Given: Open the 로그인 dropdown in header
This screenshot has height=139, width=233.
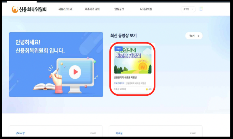Looking at the screenshot, I should pyautogui.click(x=188, y=9).
